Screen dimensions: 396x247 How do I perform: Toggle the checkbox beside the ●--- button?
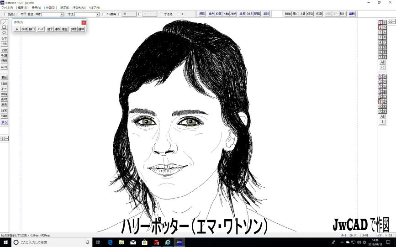click(120, 14)
